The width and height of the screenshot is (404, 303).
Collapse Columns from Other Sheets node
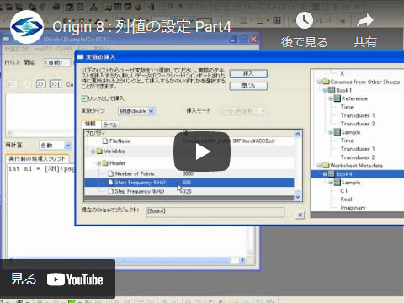pyautogui.click(x=319, y=82)
